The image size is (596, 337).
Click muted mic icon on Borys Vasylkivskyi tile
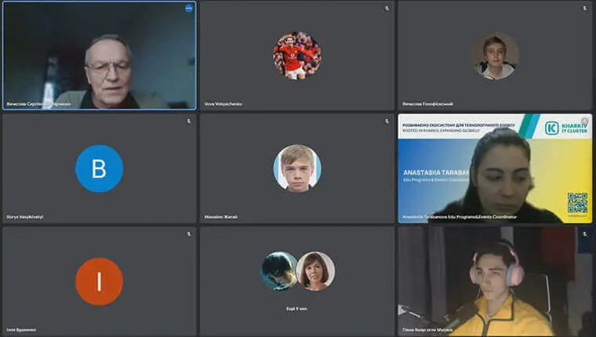click(x=189, y=121)
